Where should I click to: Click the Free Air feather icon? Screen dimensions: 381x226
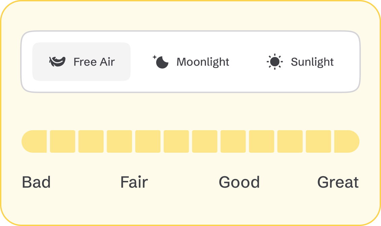pyautogui.click(x=57, y=62)
